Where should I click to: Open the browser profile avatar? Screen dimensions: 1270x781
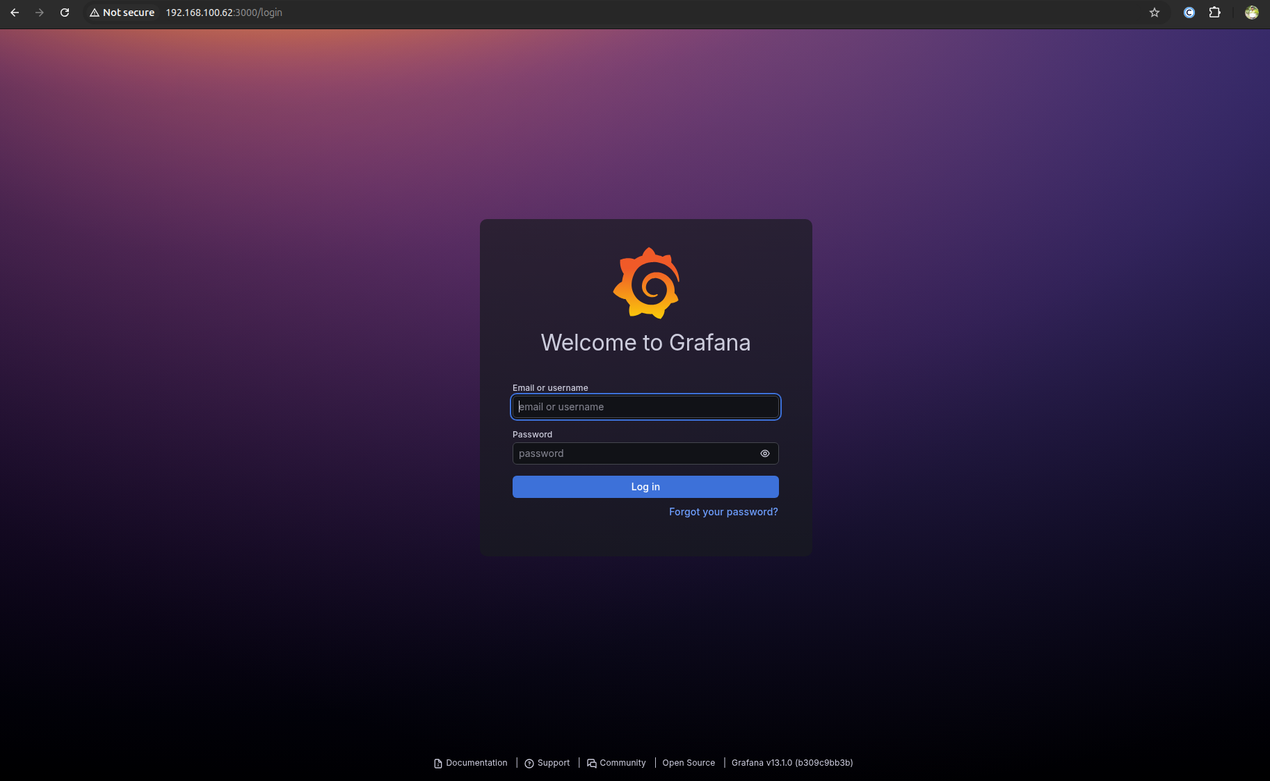coord(1252,13)
